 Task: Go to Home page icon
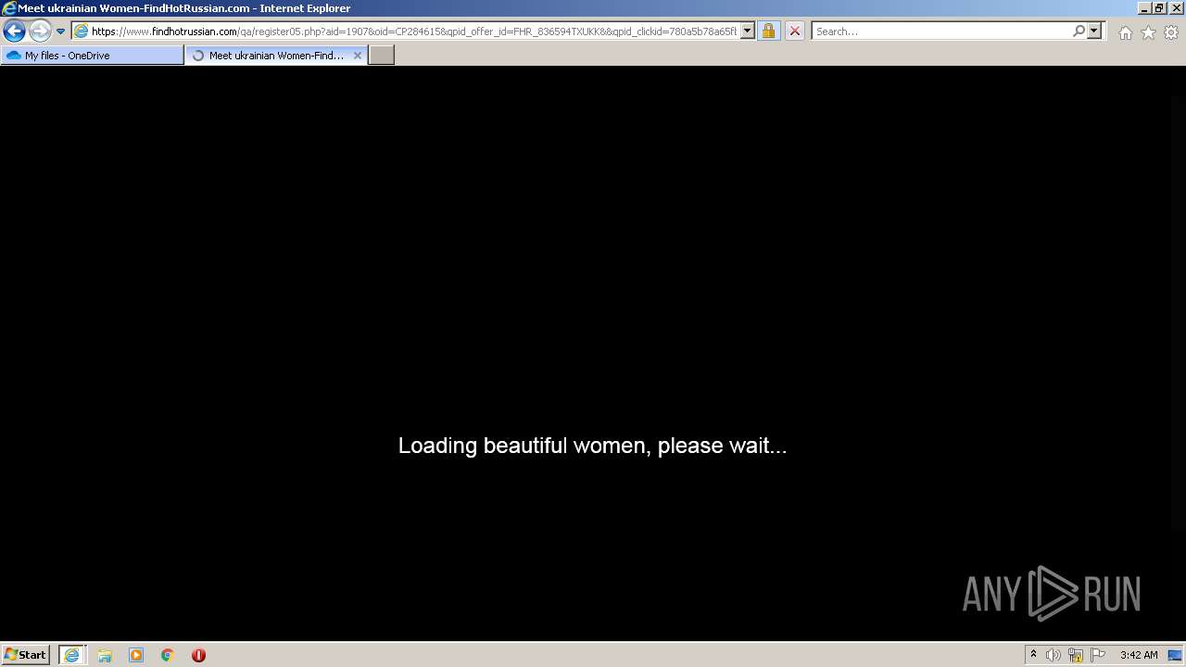point(1125,32)
